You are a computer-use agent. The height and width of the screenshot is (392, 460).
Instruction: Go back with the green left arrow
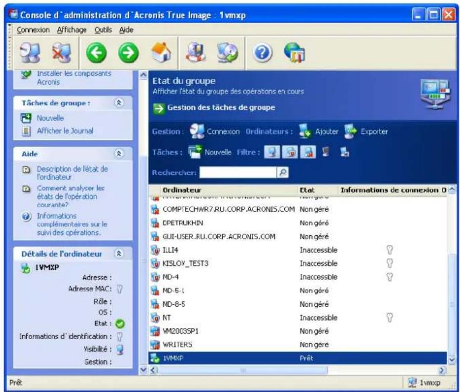(x=96, y=53)
